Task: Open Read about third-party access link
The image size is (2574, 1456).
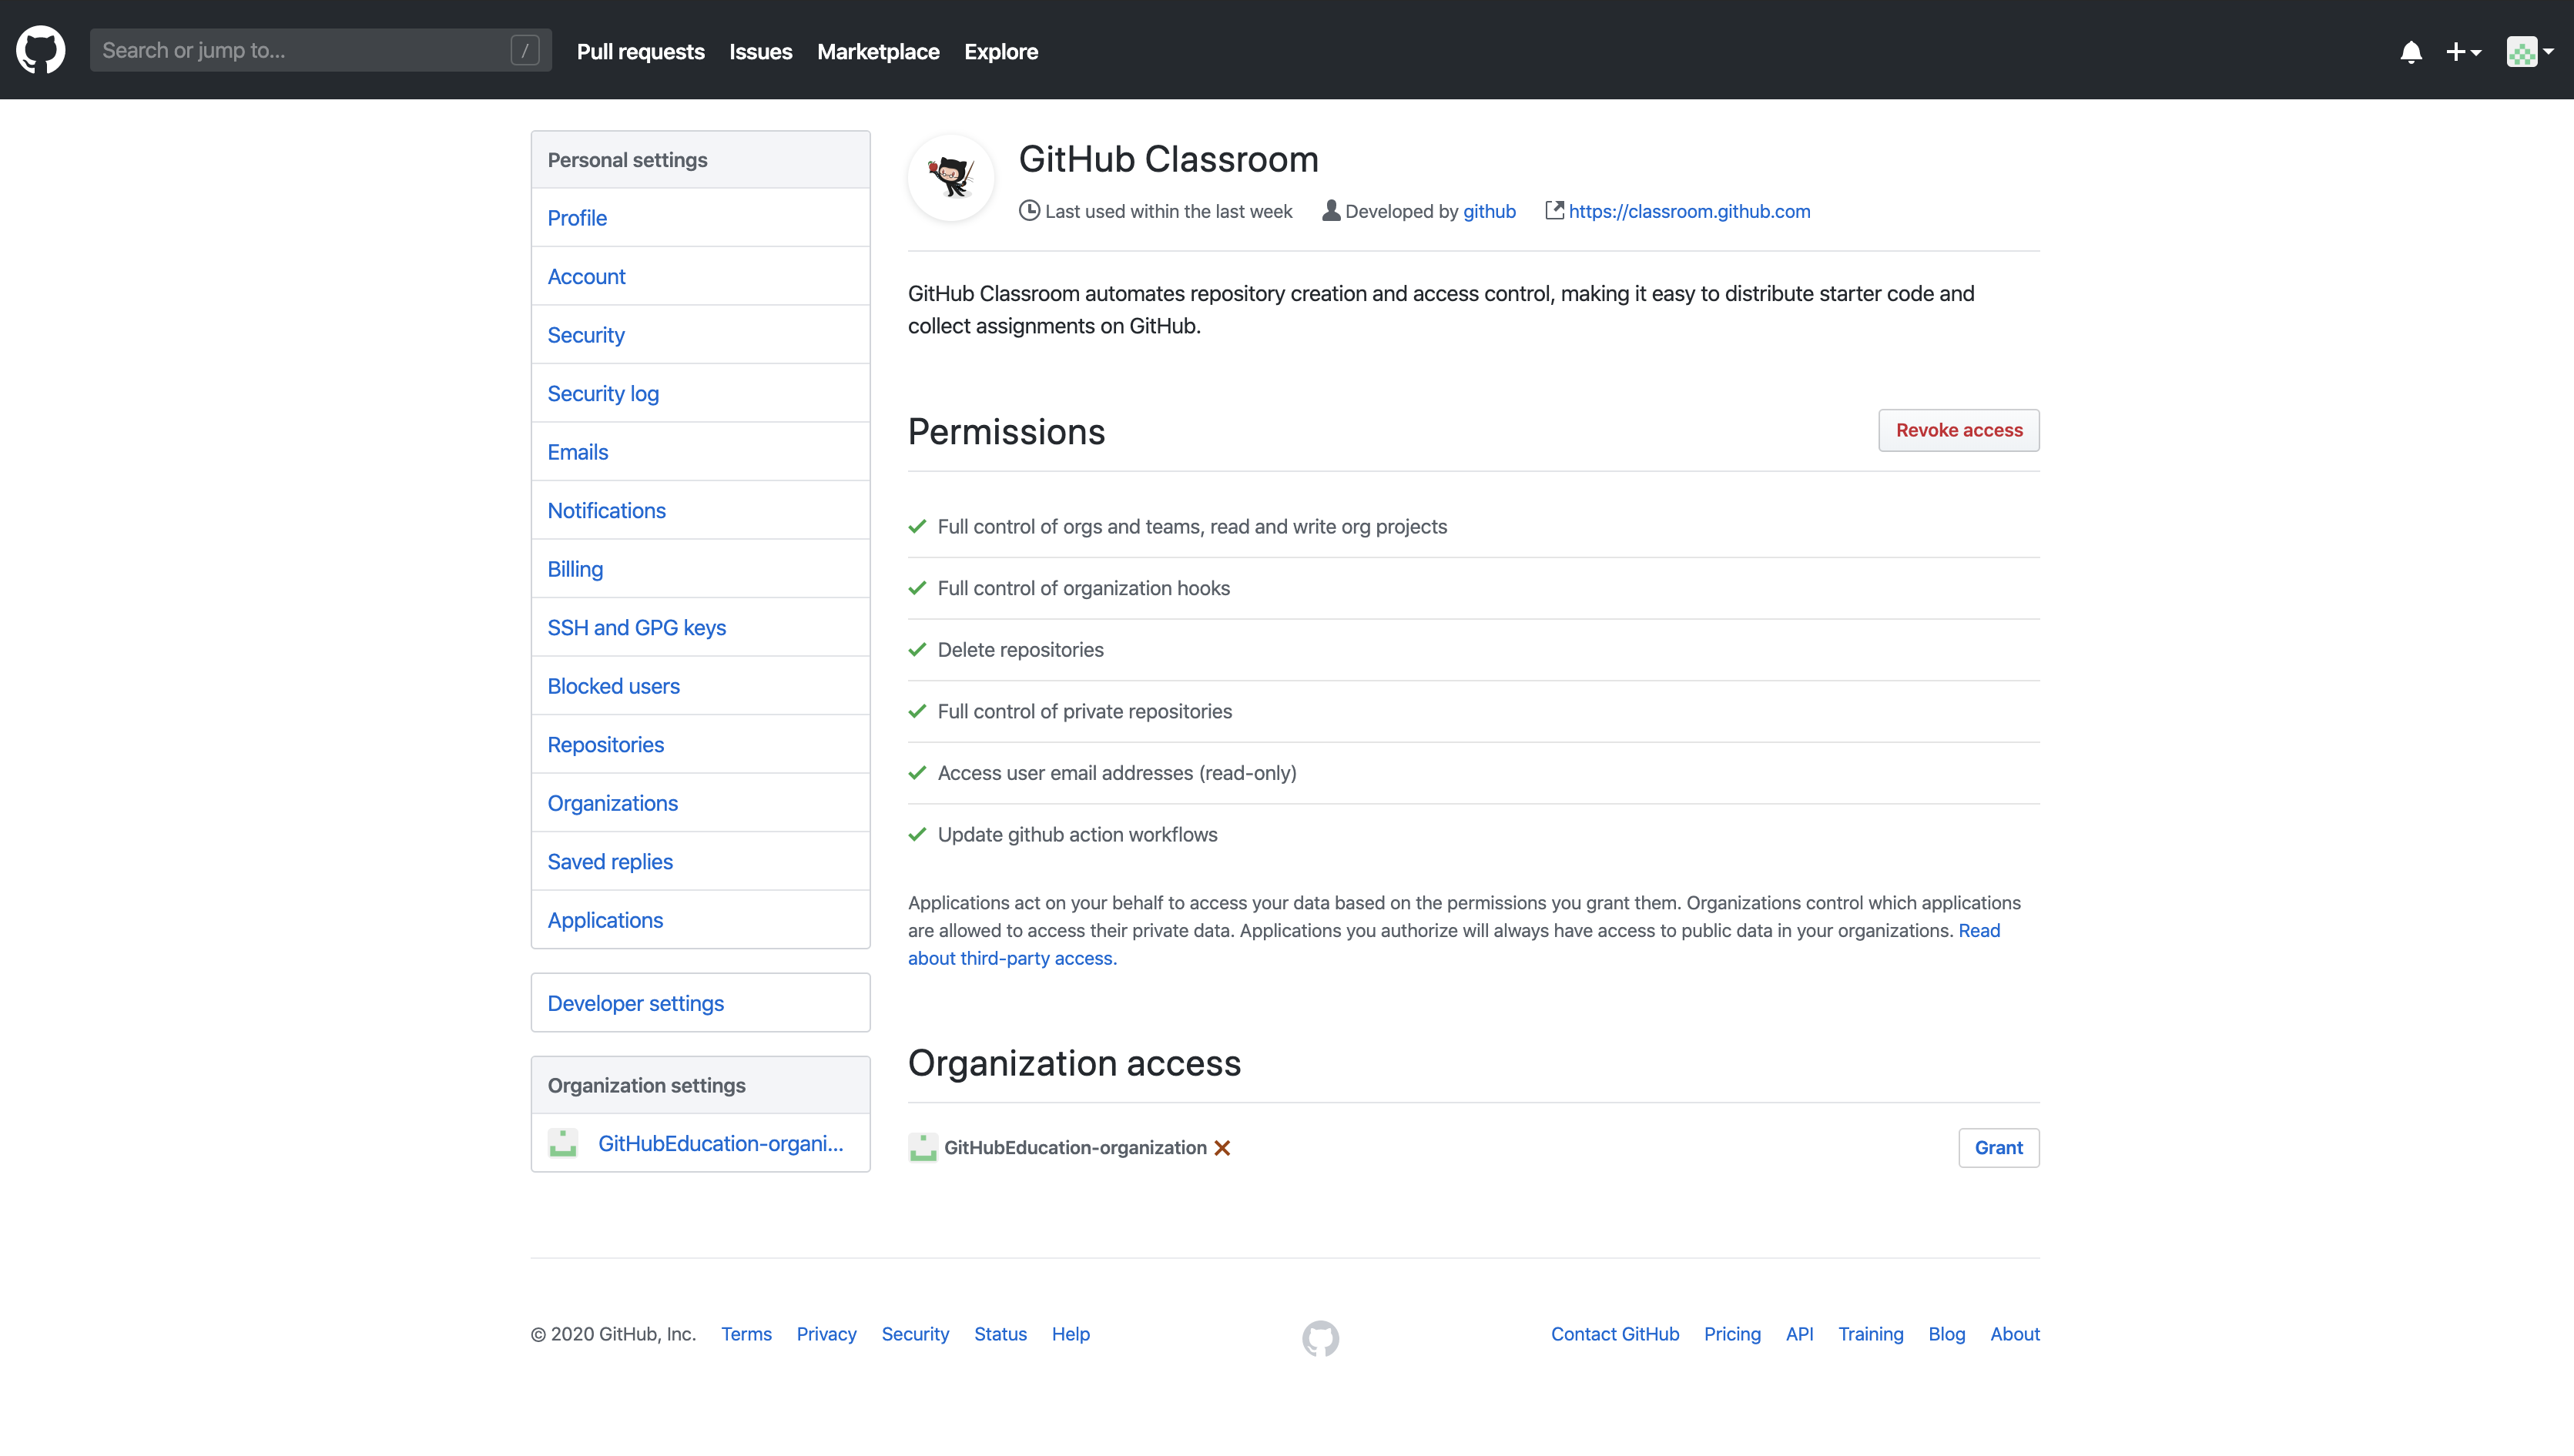Action: [x=1454, y=944]
